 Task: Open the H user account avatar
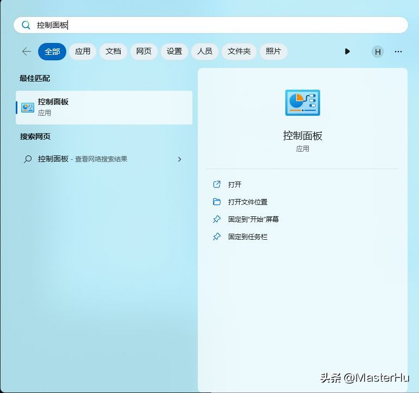(x=378, y=52)
